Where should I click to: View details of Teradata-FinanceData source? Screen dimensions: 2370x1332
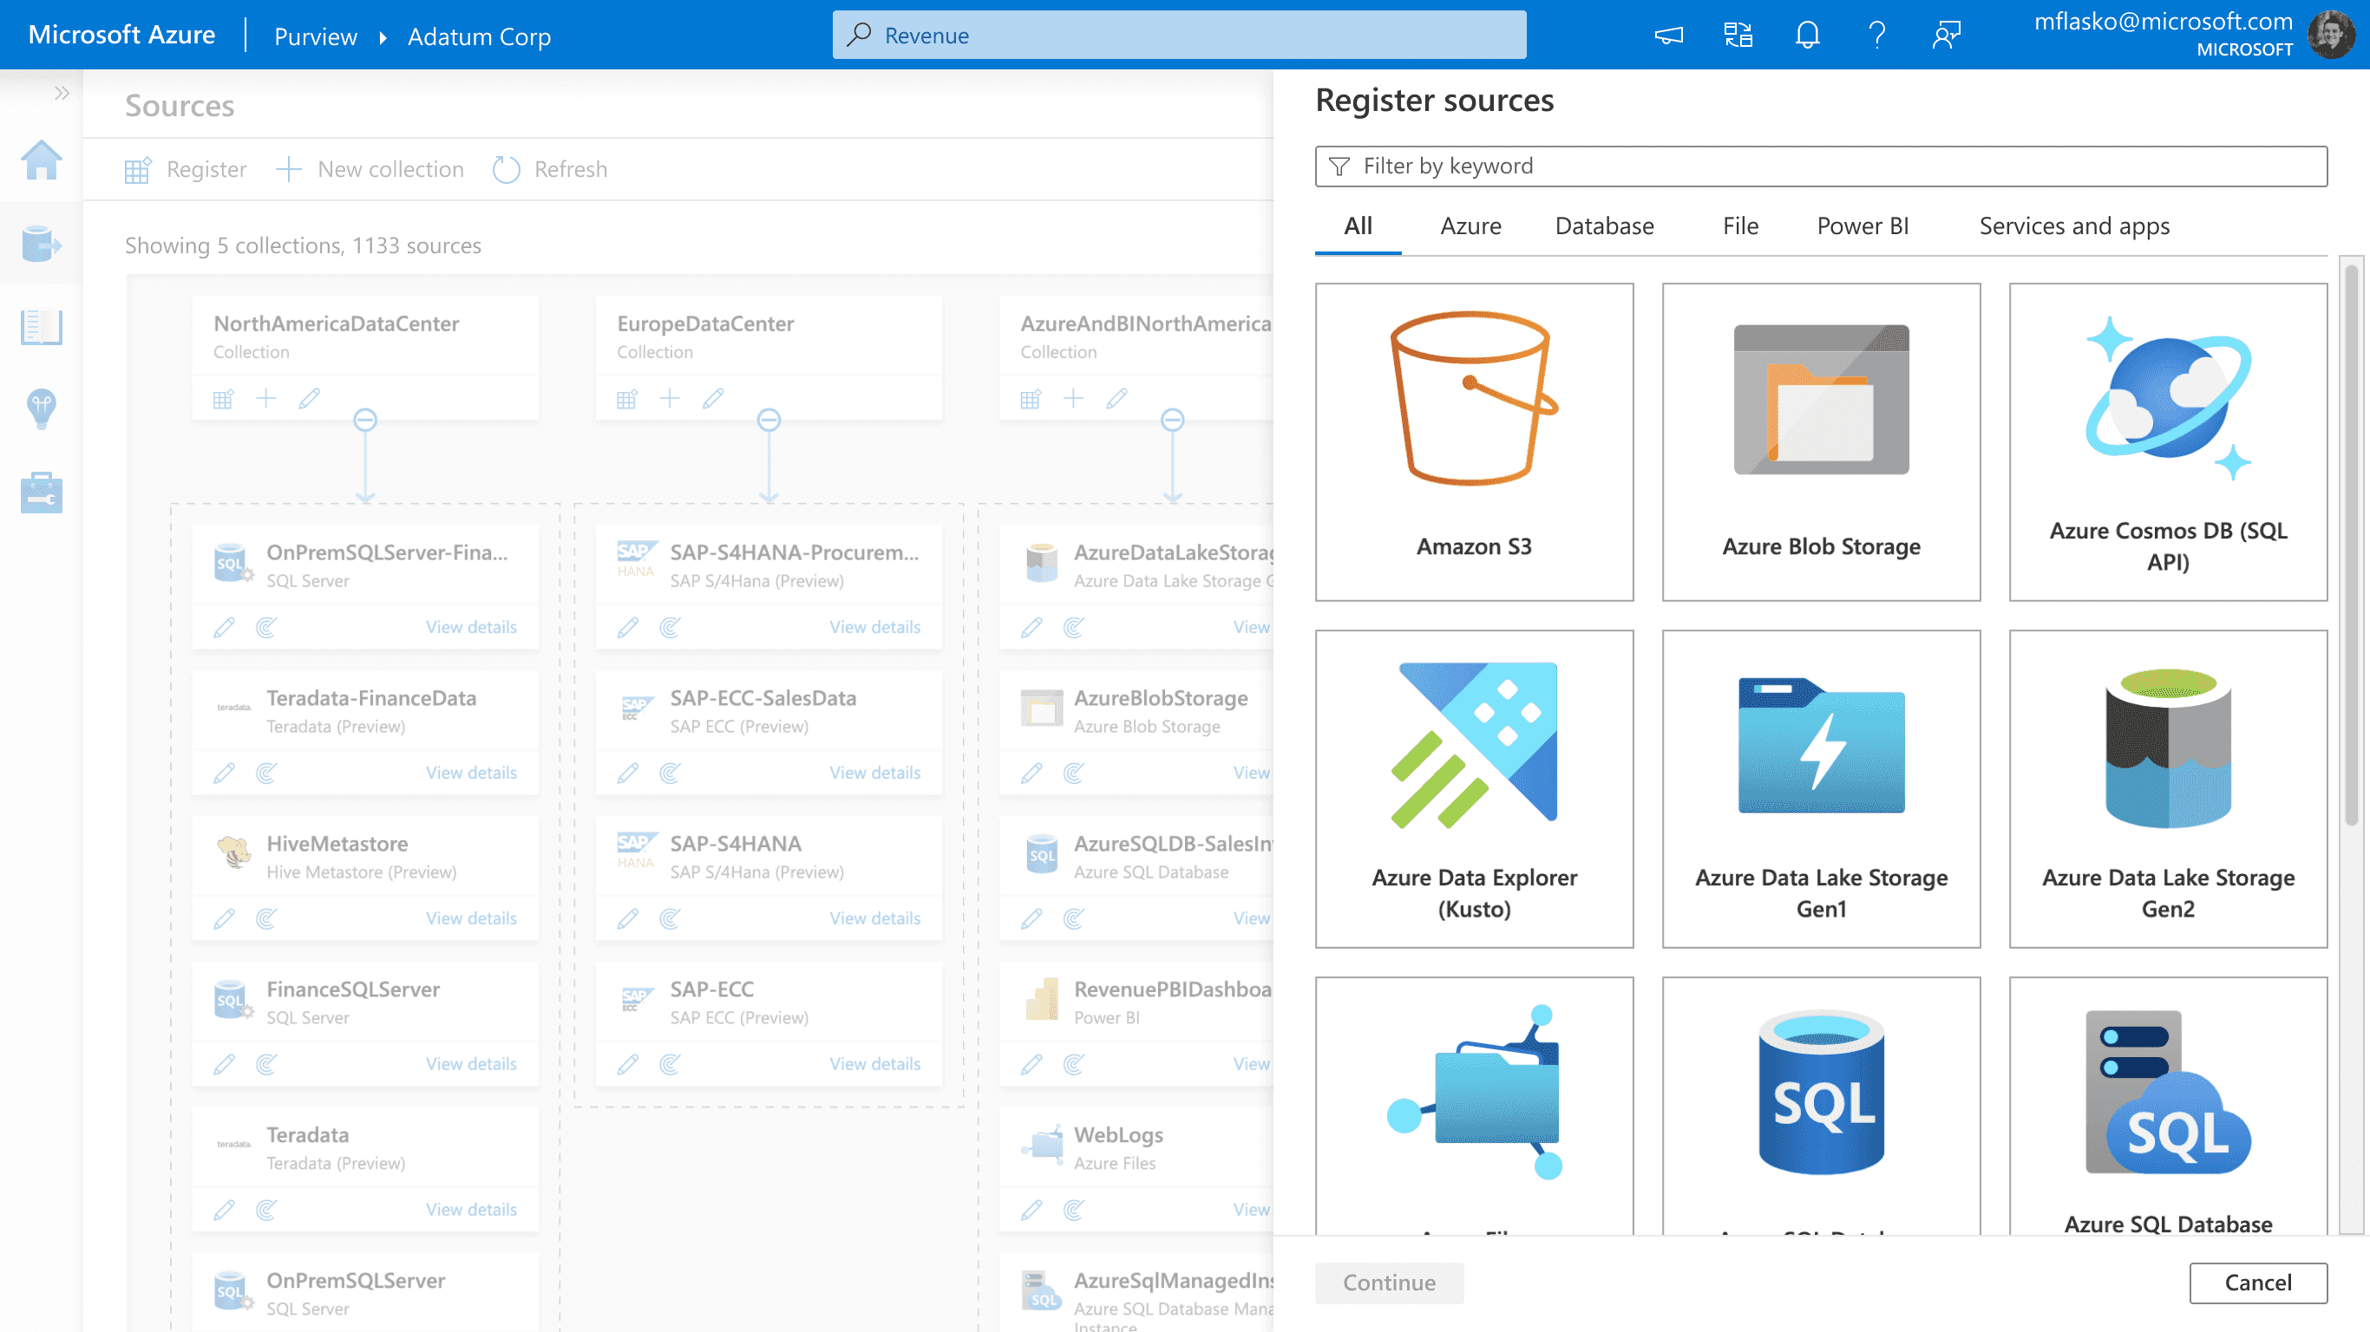471,773
